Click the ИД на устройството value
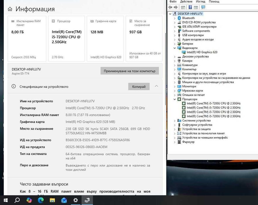 [x=98, y=140]
